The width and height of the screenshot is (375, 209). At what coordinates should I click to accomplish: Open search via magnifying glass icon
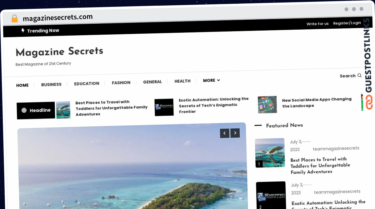[x=359, y=75]
